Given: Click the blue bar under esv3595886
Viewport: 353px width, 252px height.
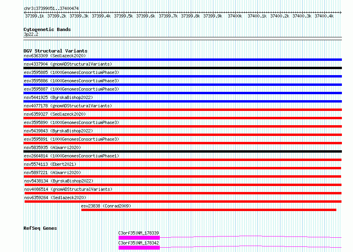Looking at the screenshot, I should pyautogui.click(x=182, y=85).
